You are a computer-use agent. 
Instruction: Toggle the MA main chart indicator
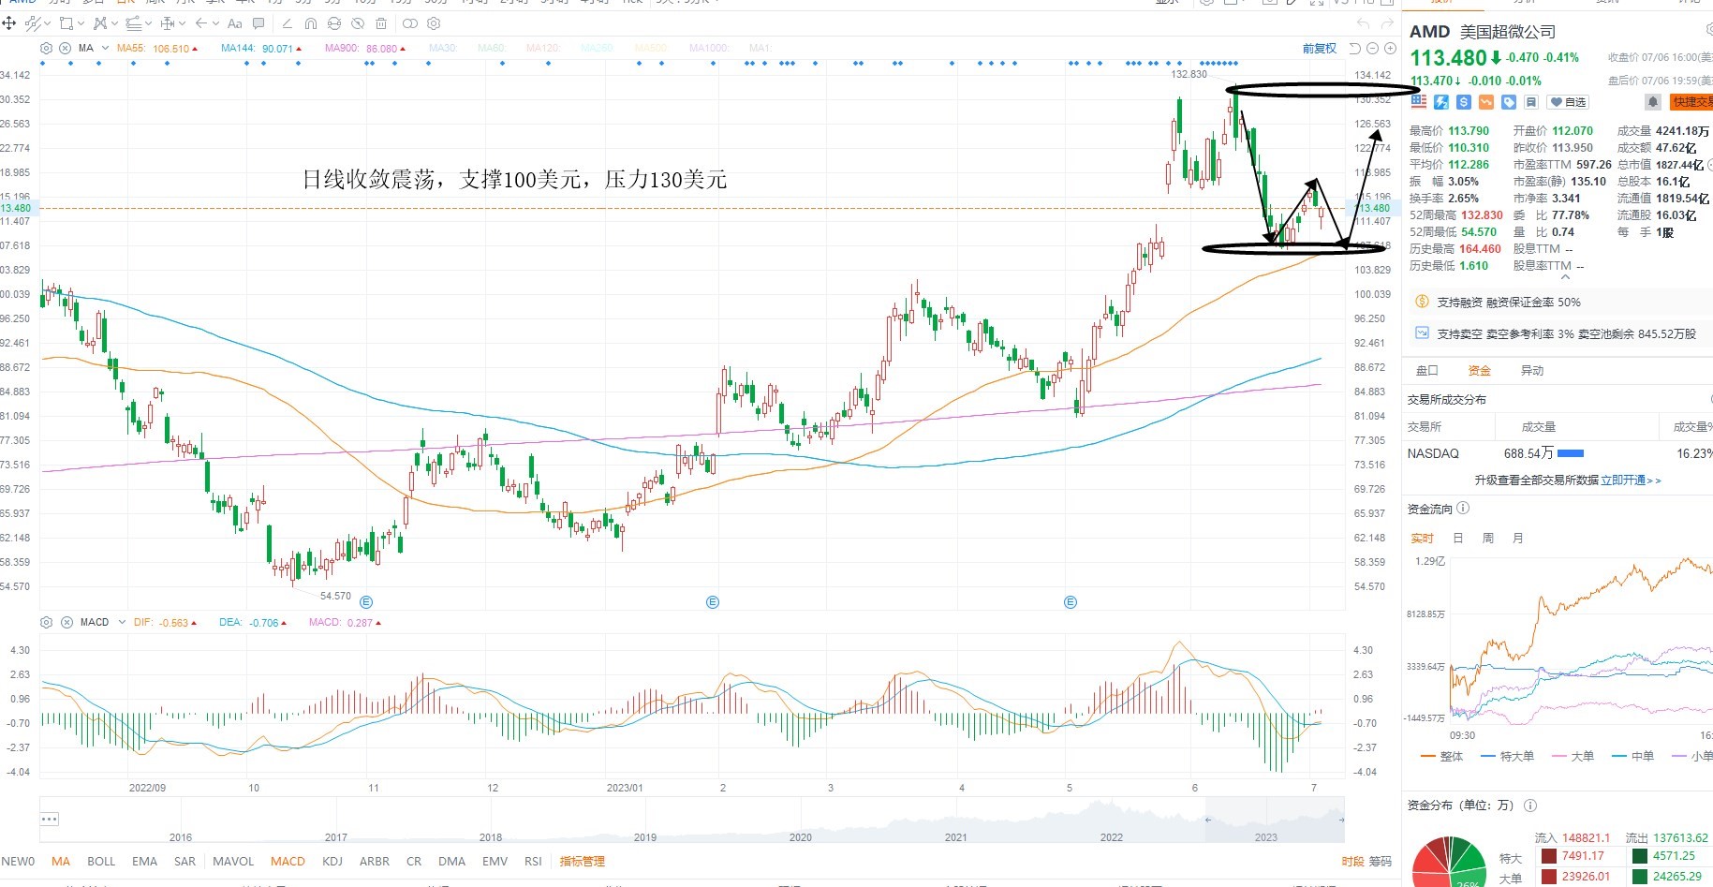61,861
